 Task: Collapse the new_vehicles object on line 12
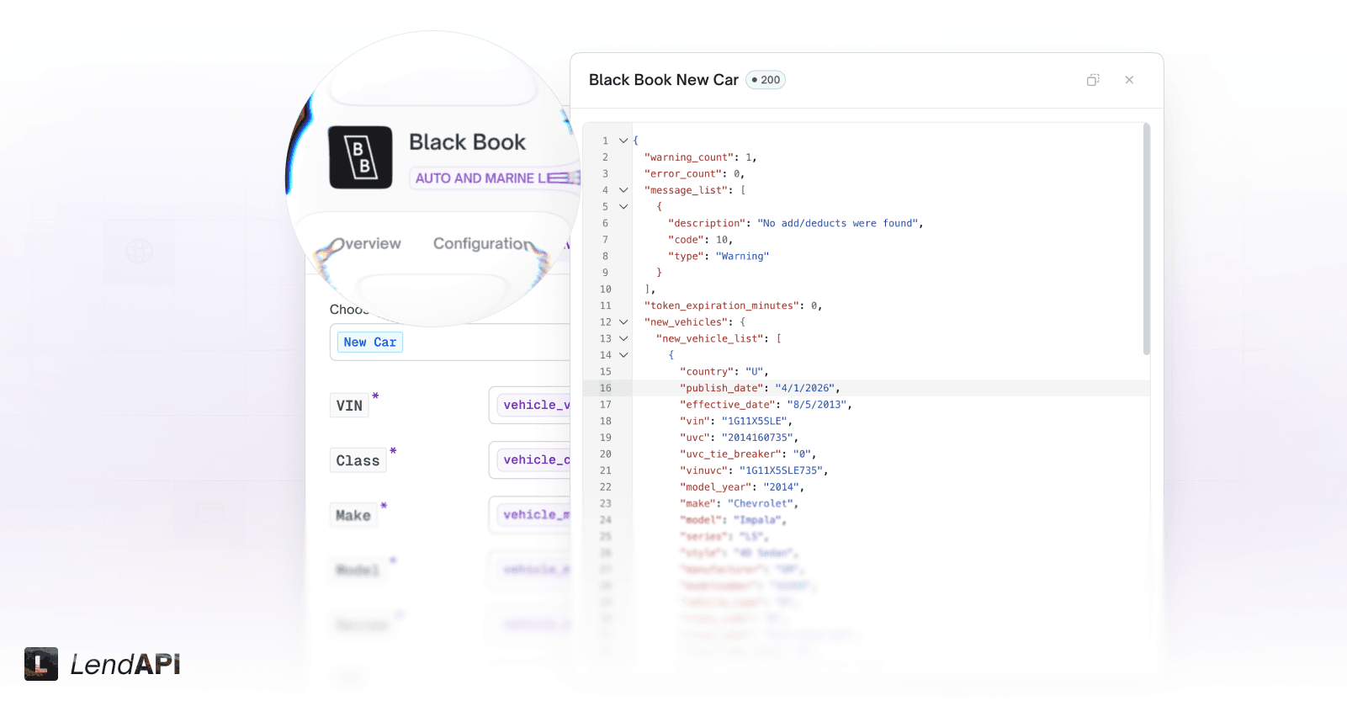tap(623, 322)
